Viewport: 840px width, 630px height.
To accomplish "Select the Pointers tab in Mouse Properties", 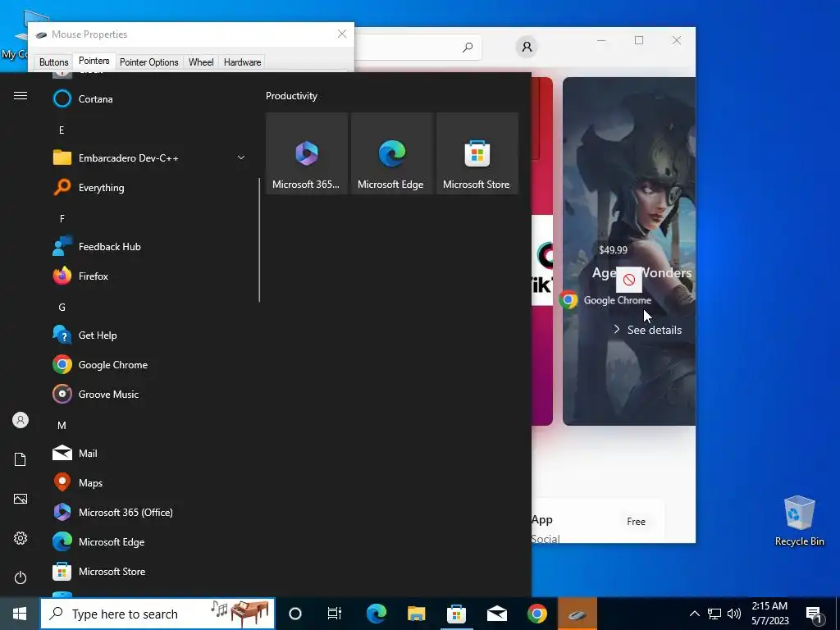I will [94, 61].
